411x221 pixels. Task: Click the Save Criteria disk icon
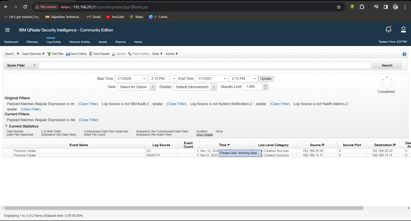coord(68,54)
